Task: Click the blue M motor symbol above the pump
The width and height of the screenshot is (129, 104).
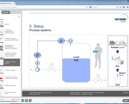Action: click(x=38, y=63)
